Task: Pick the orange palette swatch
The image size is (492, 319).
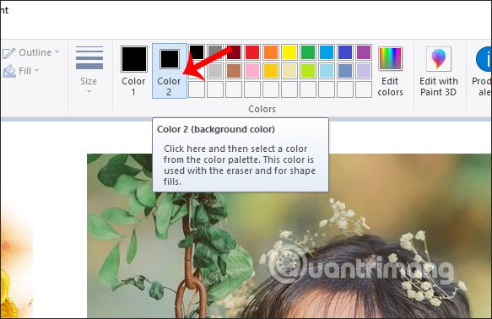Action: [271, 52]
